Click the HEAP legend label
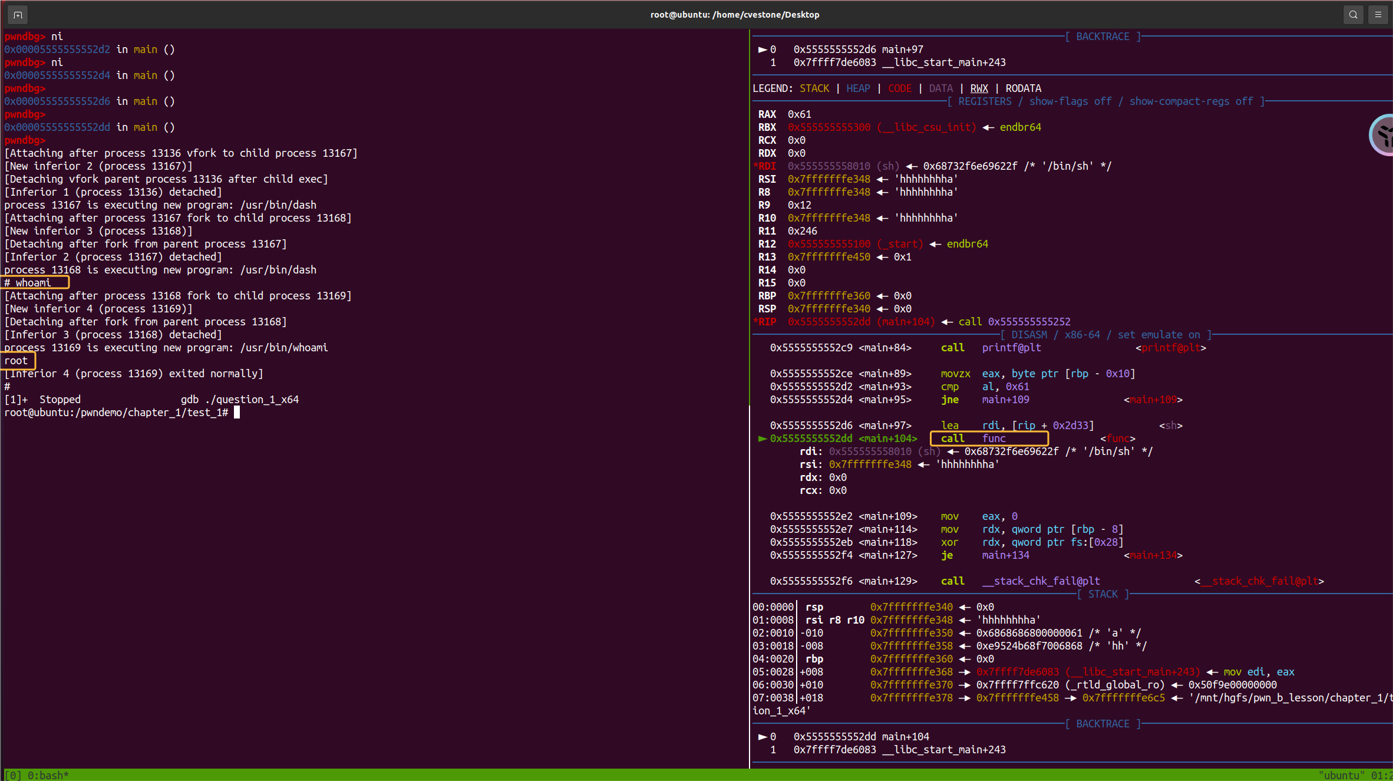This screenshot has height=781, width=1393. pyautogui.click(x=858, y=88)
